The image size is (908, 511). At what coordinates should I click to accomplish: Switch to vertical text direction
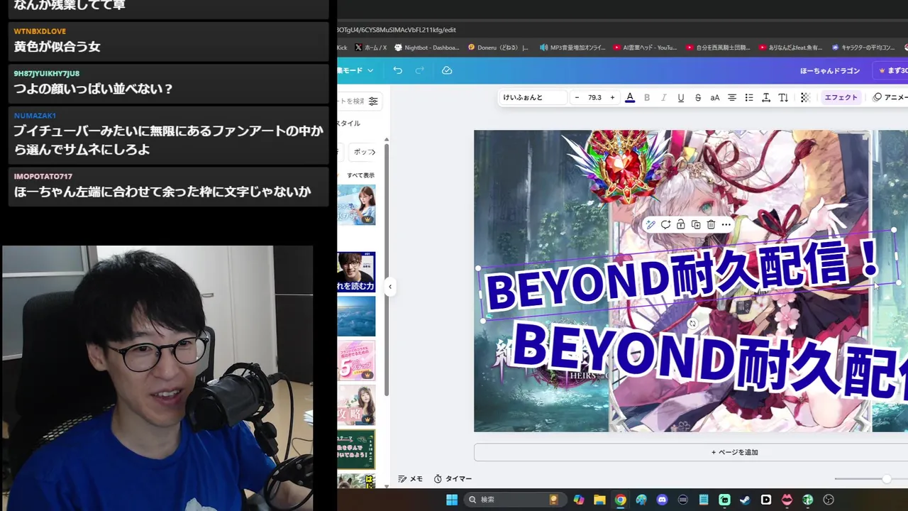coord(783,97)
